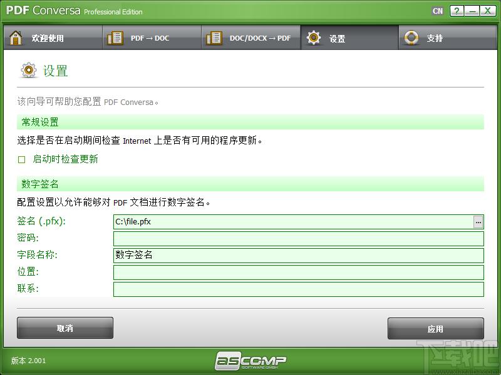Enable 启动时检查更新 checkbox
The width and height of the screenshot is (501, 375).
tap(22, 159)
